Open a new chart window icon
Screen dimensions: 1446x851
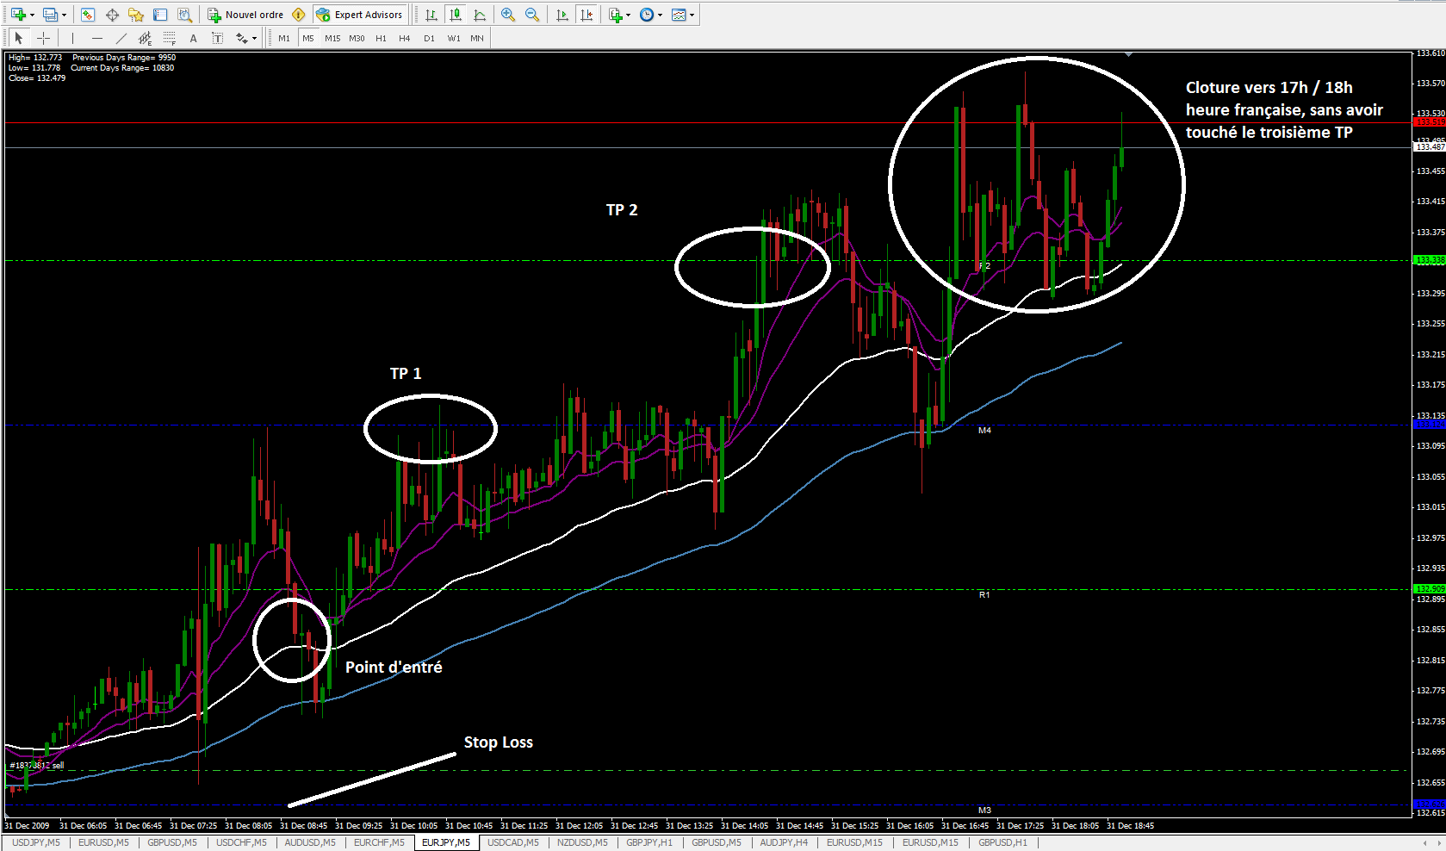click(x=17, y=15)
